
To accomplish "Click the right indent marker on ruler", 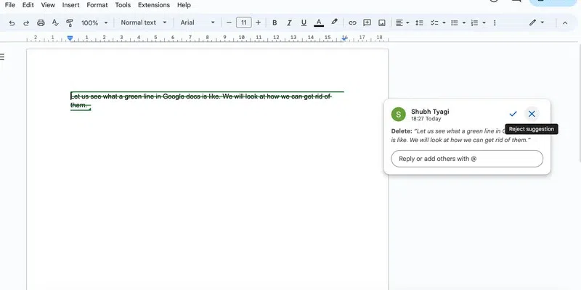I will coord(344,38).
